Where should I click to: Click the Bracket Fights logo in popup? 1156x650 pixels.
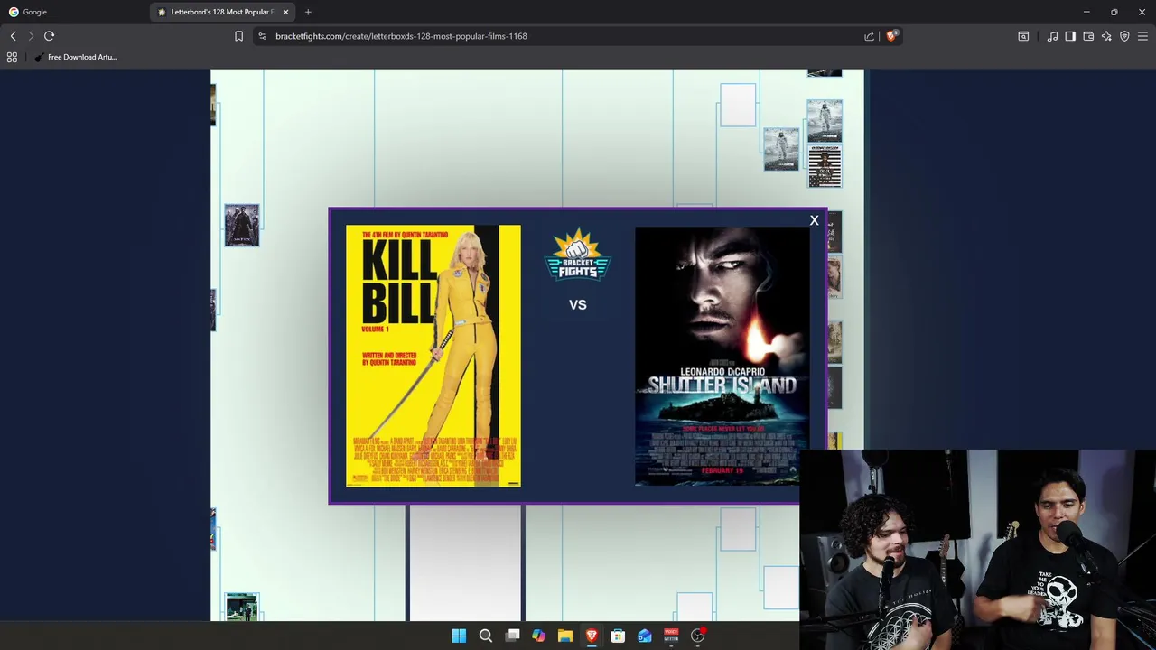point(578,254)
